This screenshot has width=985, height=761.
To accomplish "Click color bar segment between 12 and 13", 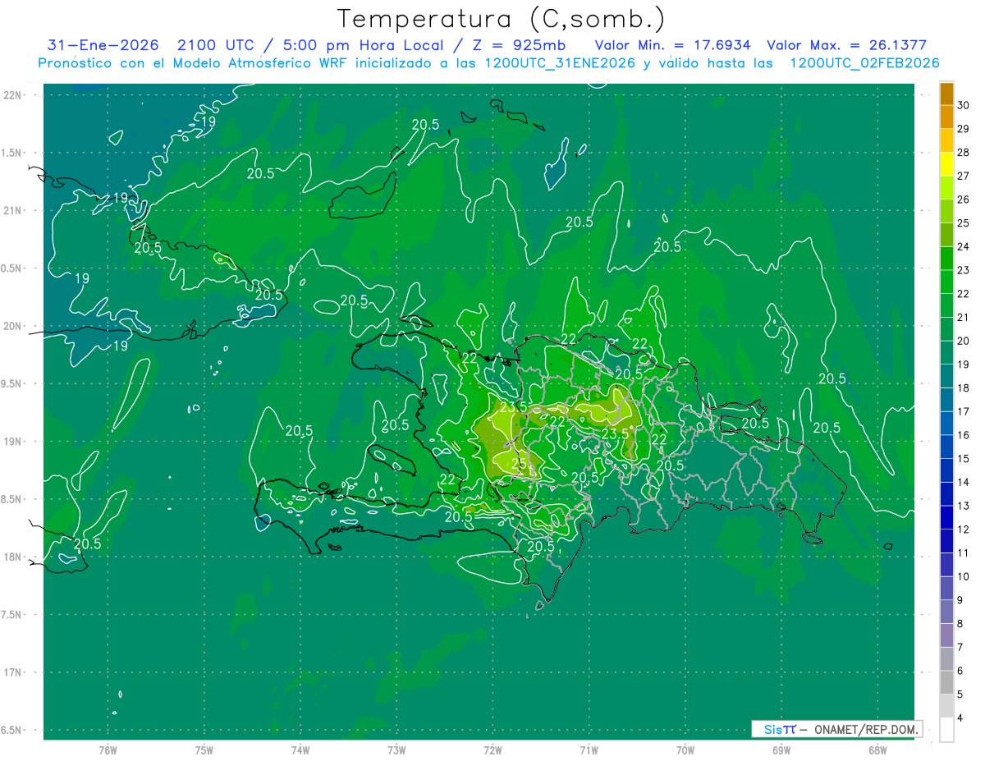I will (946, 517).
